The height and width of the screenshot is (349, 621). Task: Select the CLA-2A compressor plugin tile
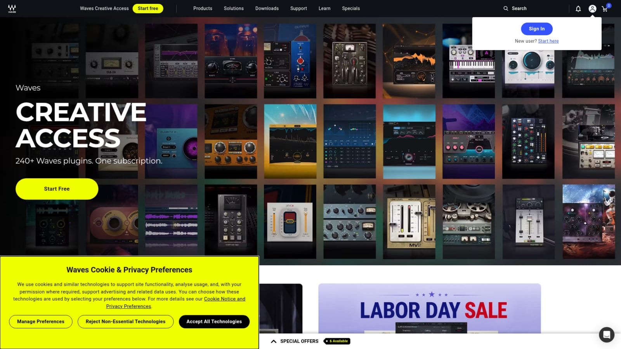112,61
